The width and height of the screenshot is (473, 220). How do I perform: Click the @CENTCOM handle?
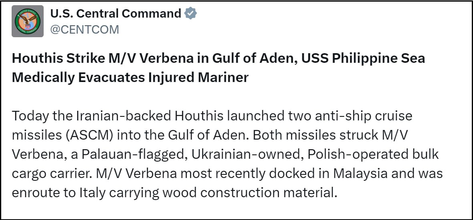pos(85,30)
